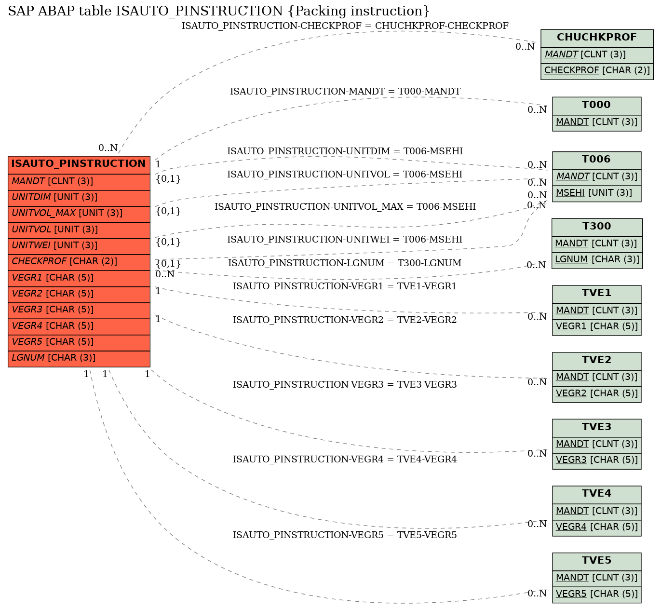Click VEGR4 field in TVE4 table
661x608 pixels.
(x=596, y=527)
